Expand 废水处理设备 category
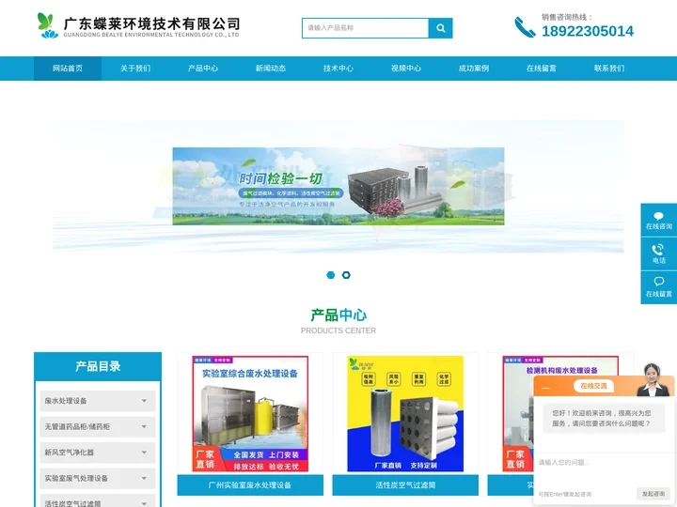Image resolution: width=677 pixels, height=507 pixels. click(98, 401)
